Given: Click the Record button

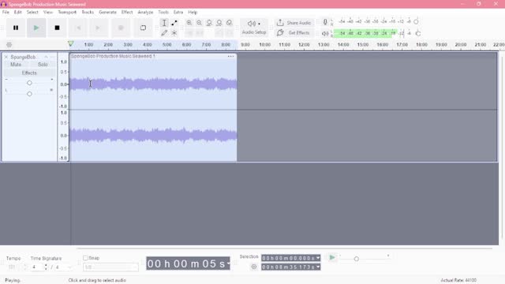Looking at the screenshot, I should pyautogui.click(x=121, y=28).
